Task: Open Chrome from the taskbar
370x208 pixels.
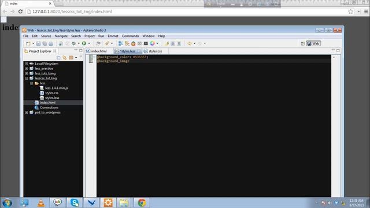Action: tap(142, 203)
